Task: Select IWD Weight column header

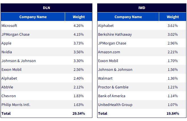Action: (173, 17)
